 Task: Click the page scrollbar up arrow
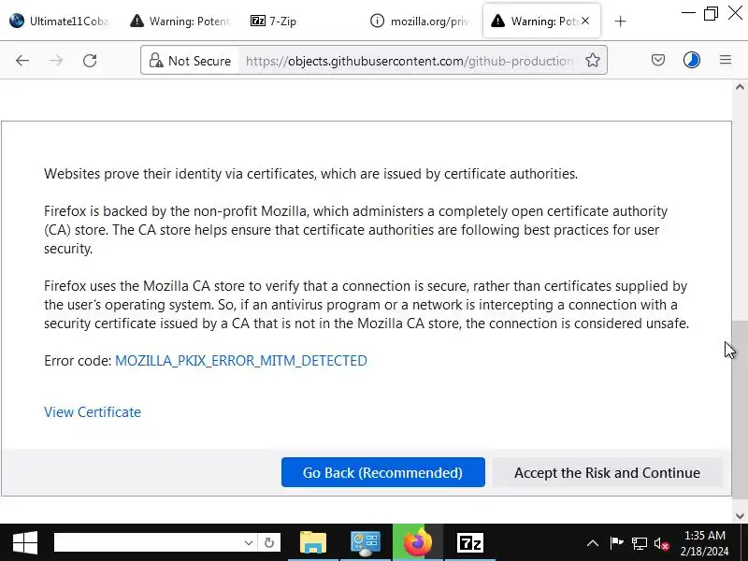(x=740, y=87)
